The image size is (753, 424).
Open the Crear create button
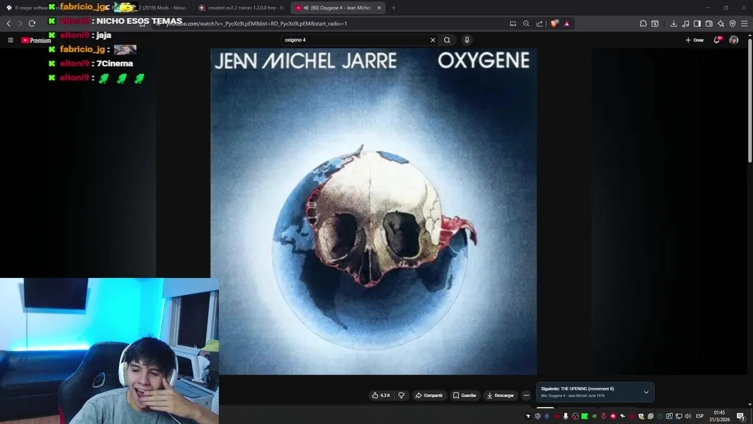pyautogui.click(x=695, y=40)
